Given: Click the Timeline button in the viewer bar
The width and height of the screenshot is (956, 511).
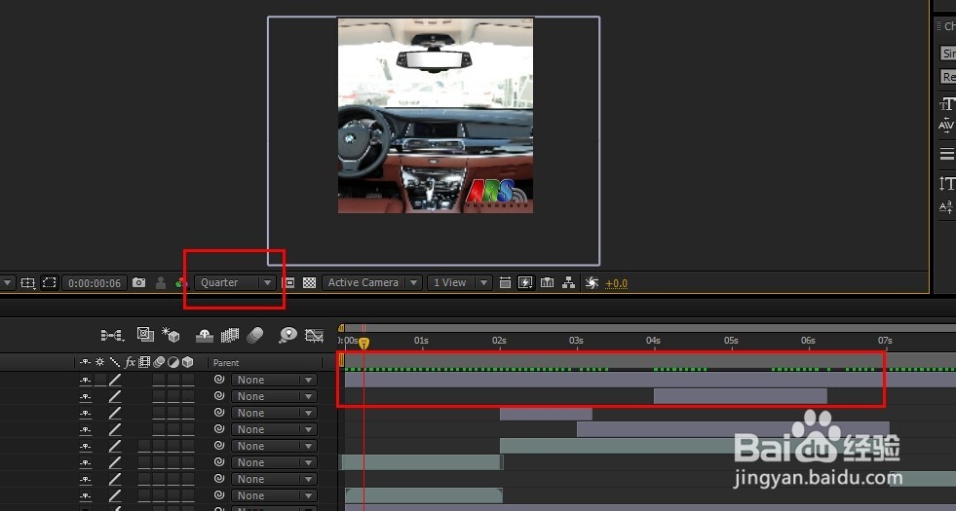Looking at the screenshot, I should coord(547,282).
